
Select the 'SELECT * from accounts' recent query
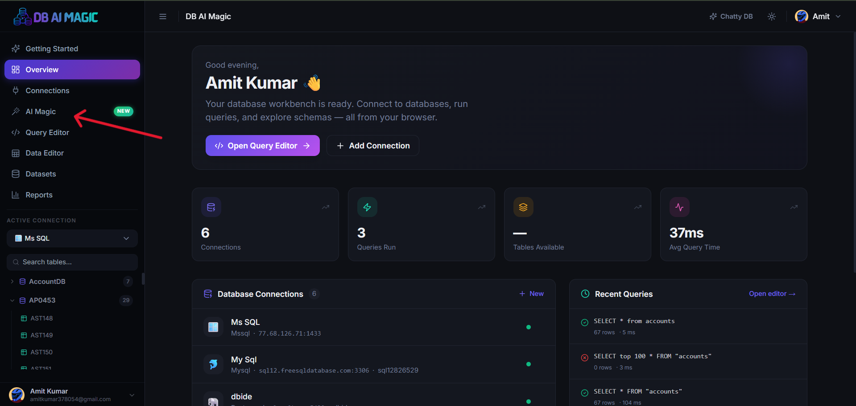pos(688,326)
